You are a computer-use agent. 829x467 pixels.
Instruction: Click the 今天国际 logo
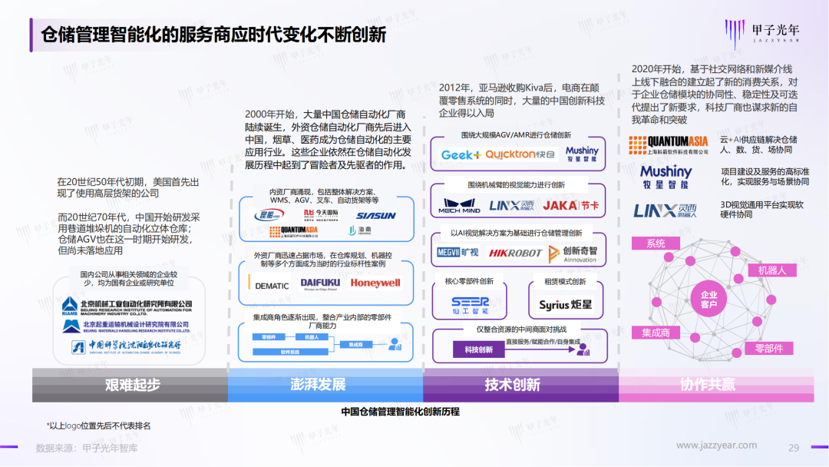coord(321,215)
